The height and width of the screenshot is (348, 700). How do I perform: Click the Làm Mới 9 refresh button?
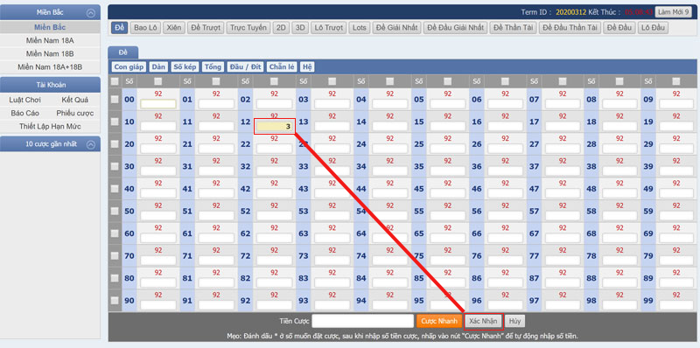(673, 12)
